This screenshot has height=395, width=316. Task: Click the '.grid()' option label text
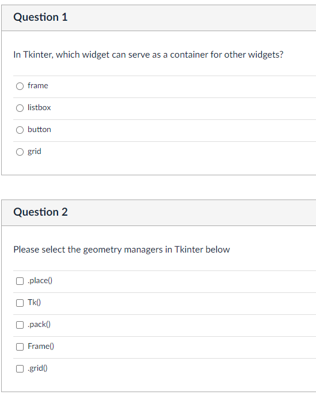[37, 368]
